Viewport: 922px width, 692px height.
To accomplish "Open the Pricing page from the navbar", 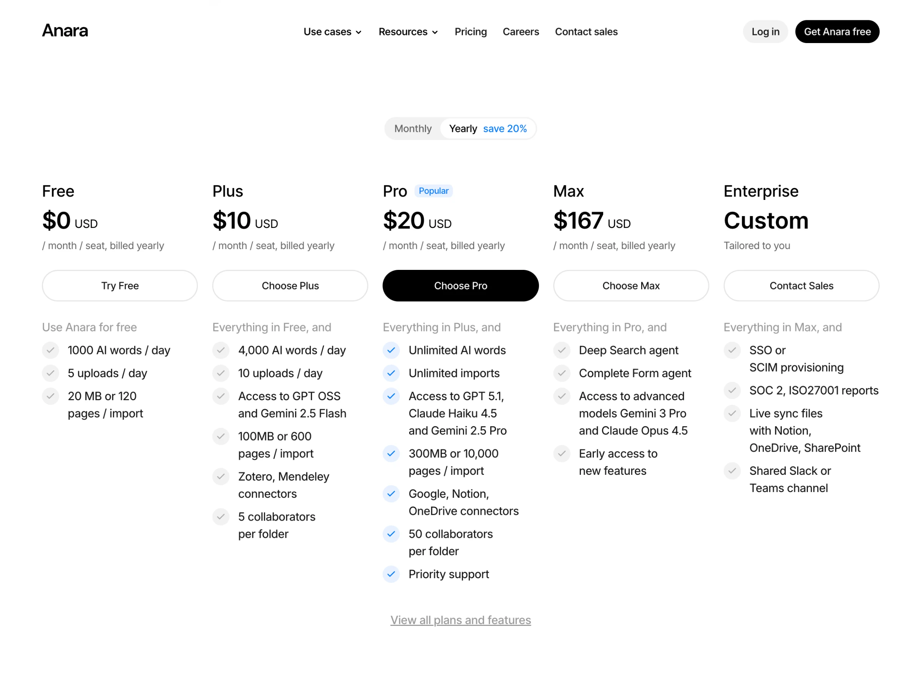I will [x=471, y=32].
